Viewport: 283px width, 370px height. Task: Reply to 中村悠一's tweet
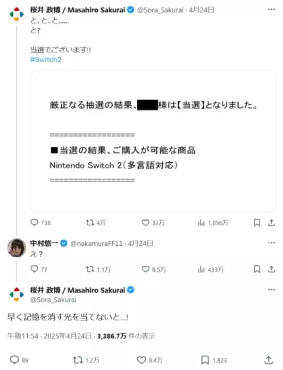(34, 269)
